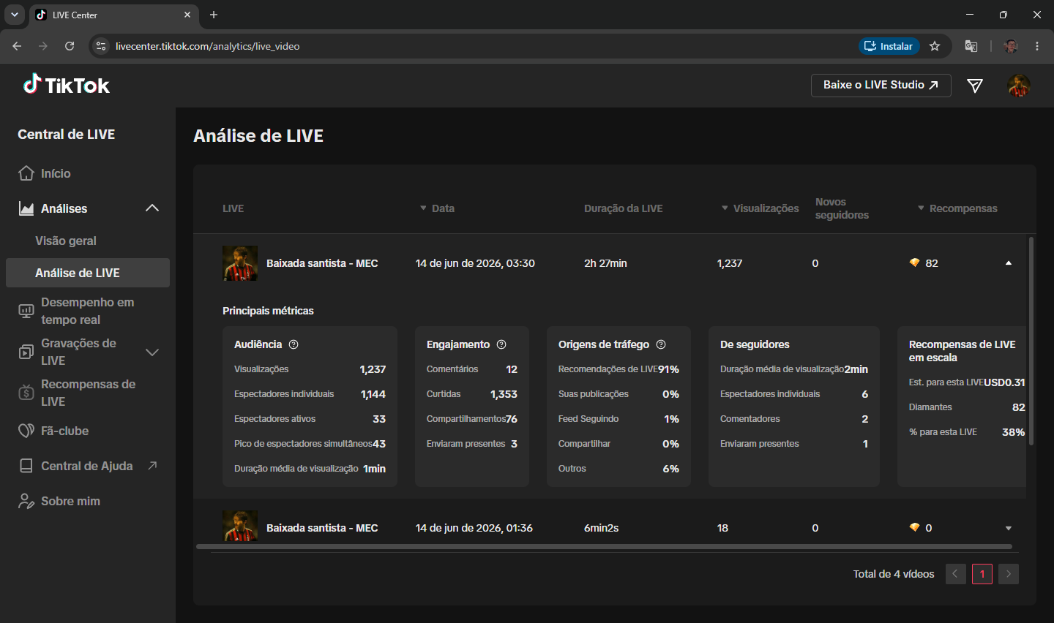Viewport: 1054px width, 623px height.
Task: Click the Audiência info help icon
Action: pos(294,344)
